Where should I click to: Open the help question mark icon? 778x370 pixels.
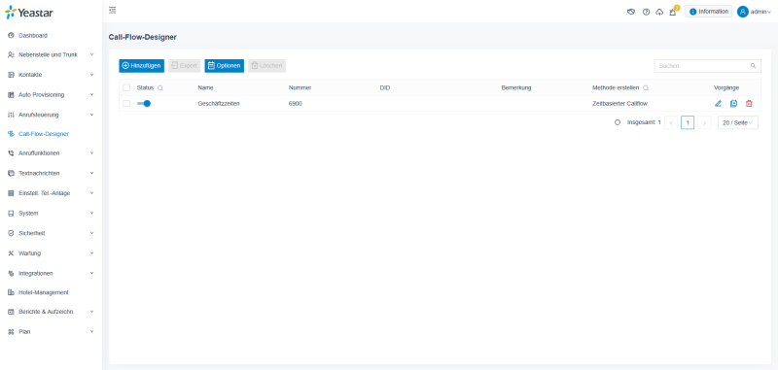646,12
